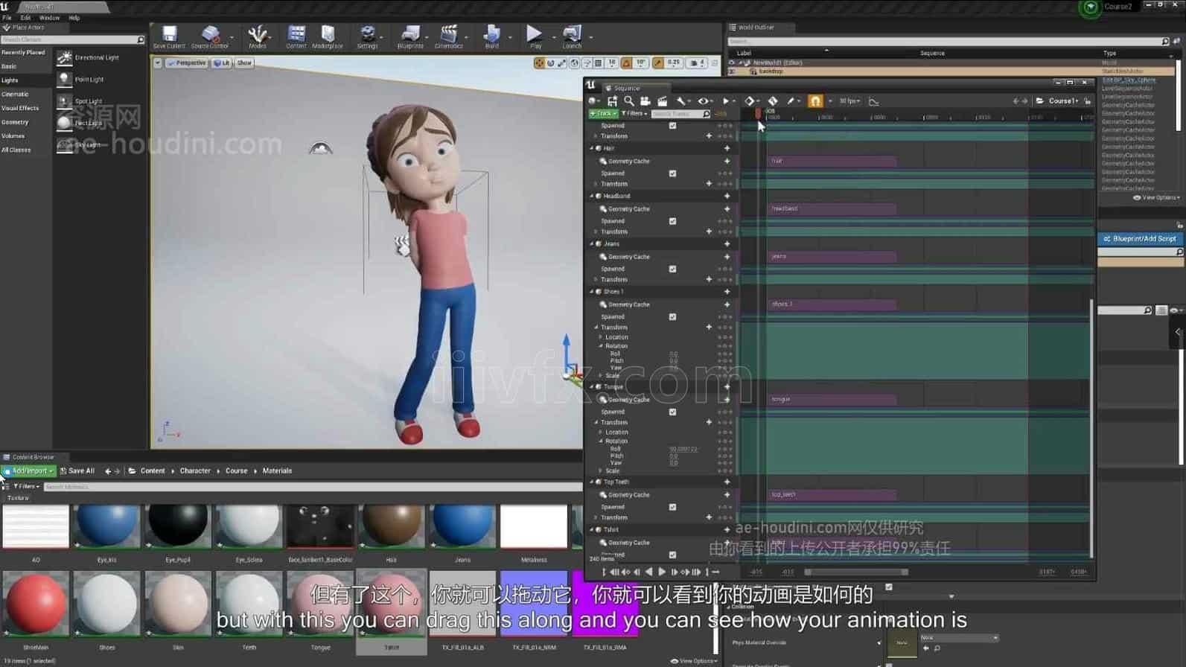Select the ShoeMain red material thumbnail
Viewport: 1186px width, 667px height.
(35, 604)
